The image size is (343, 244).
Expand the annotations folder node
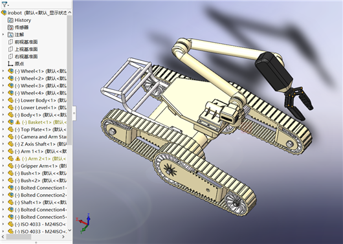[x=3, y=34]
